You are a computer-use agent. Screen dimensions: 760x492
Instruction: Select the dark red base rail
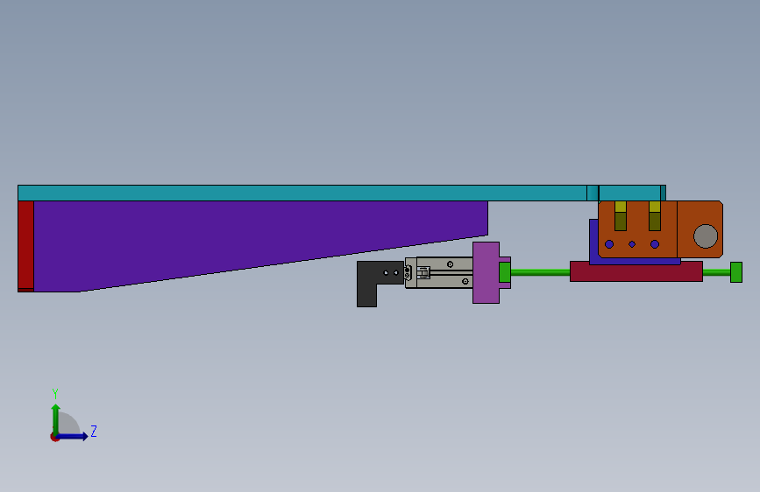636,272
